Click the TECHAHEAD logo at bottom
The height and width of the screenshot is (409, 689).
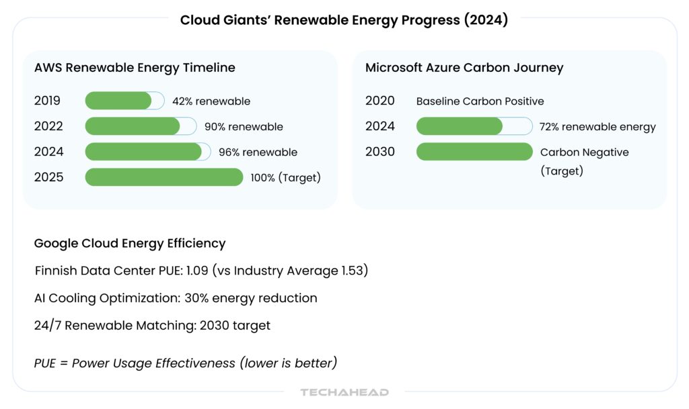click(x=344, y=392)
